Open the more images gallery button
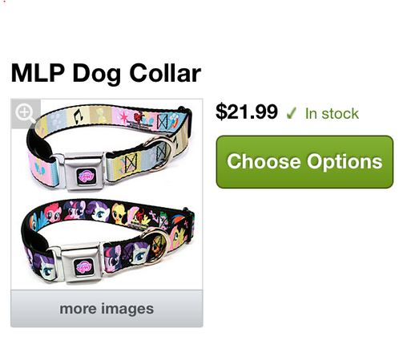 [107, 309]
